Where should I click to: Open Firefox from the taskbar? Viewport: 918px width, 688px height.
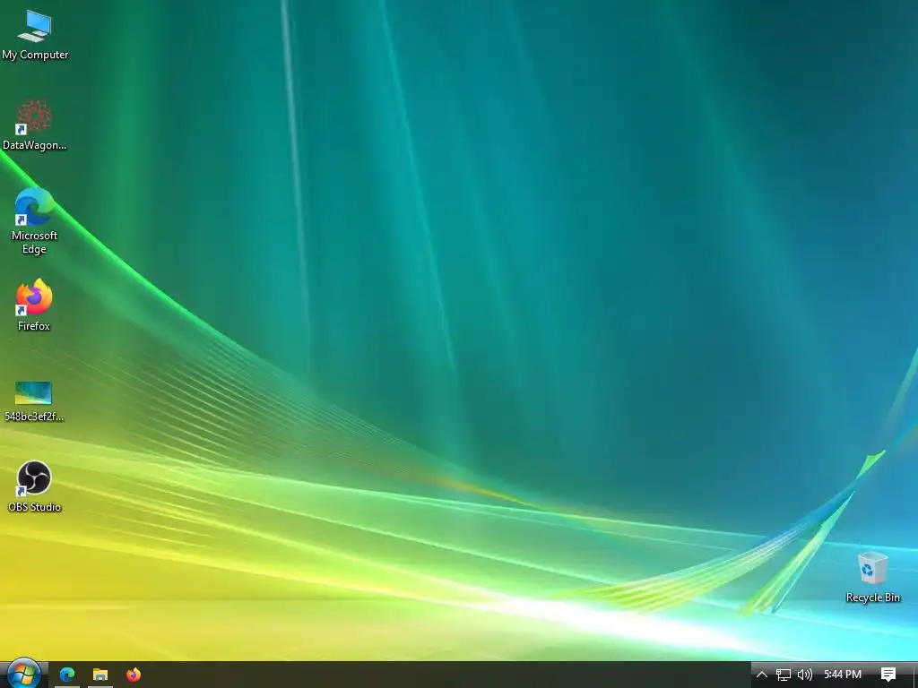(x=134, y=675)
